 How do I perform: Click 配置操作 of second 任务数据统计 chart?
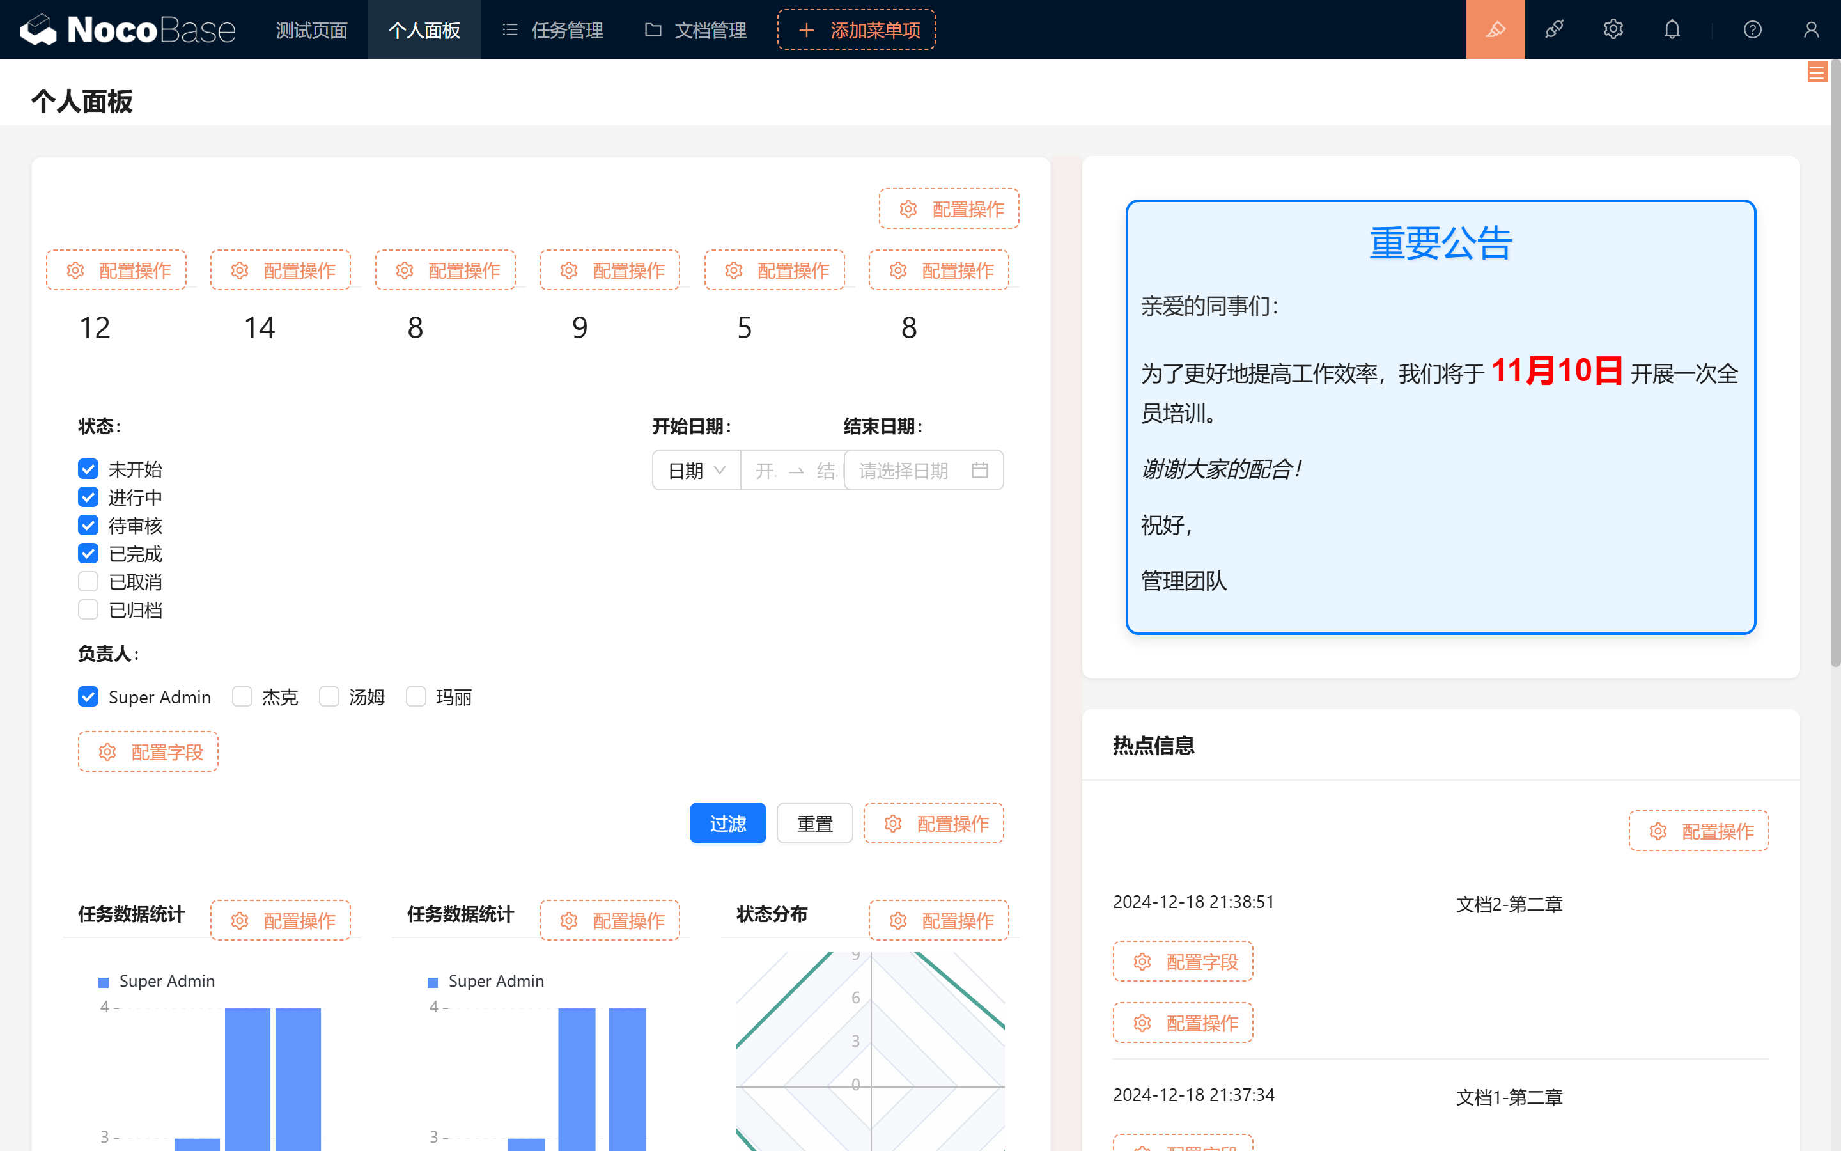tap(610, 920)
